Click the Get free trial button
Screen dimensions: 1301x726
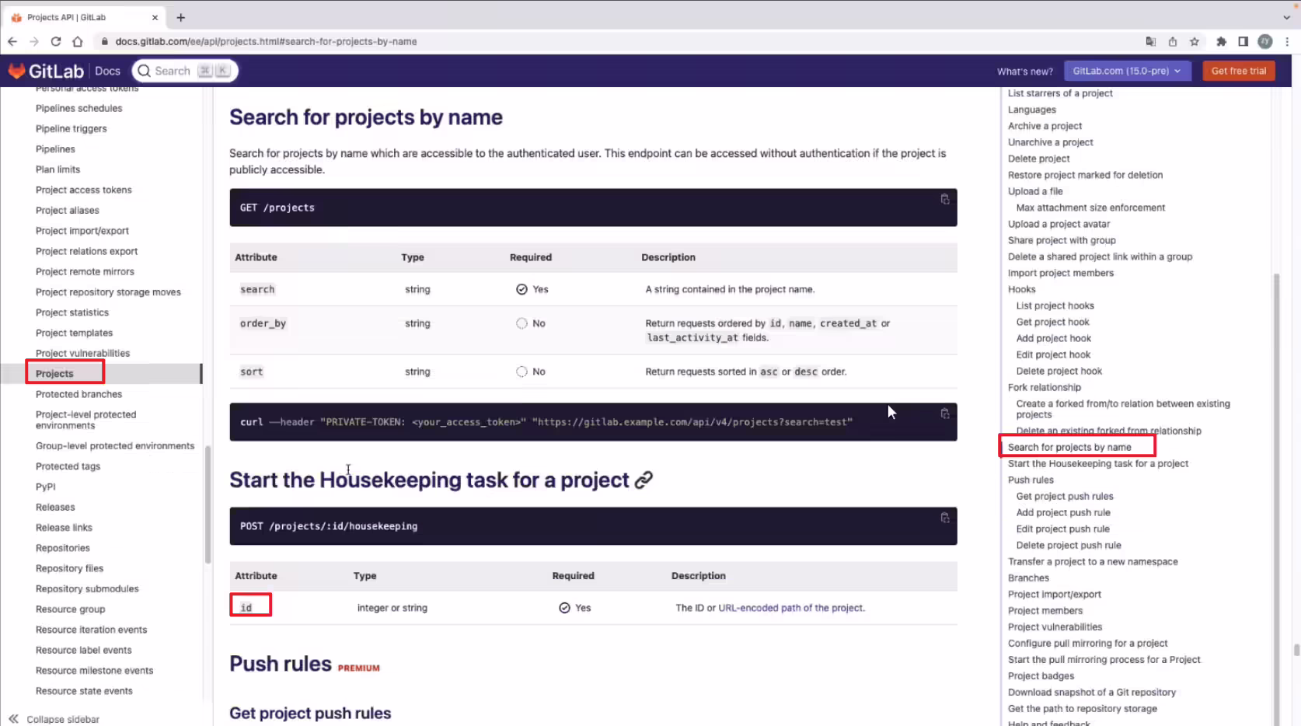[1239, 71]
